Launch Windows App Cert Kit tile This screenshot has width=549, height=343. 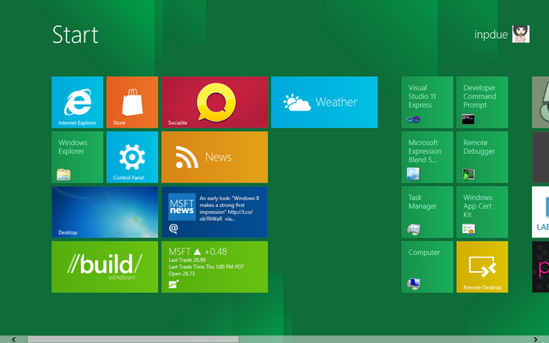[482, 212]
